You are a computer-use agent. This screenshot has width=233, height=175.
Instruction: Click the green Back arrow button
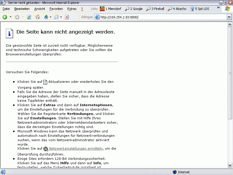(5, 17)
